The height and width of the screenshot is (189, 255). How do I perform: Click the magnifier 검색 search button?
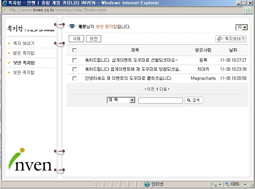(194, 100)
